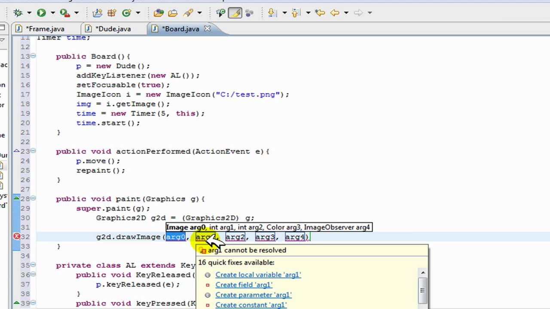This screenshot has width=550, height=309.
Task: Select the highlighted arg0 placeholder
Action: coord(176,237)
